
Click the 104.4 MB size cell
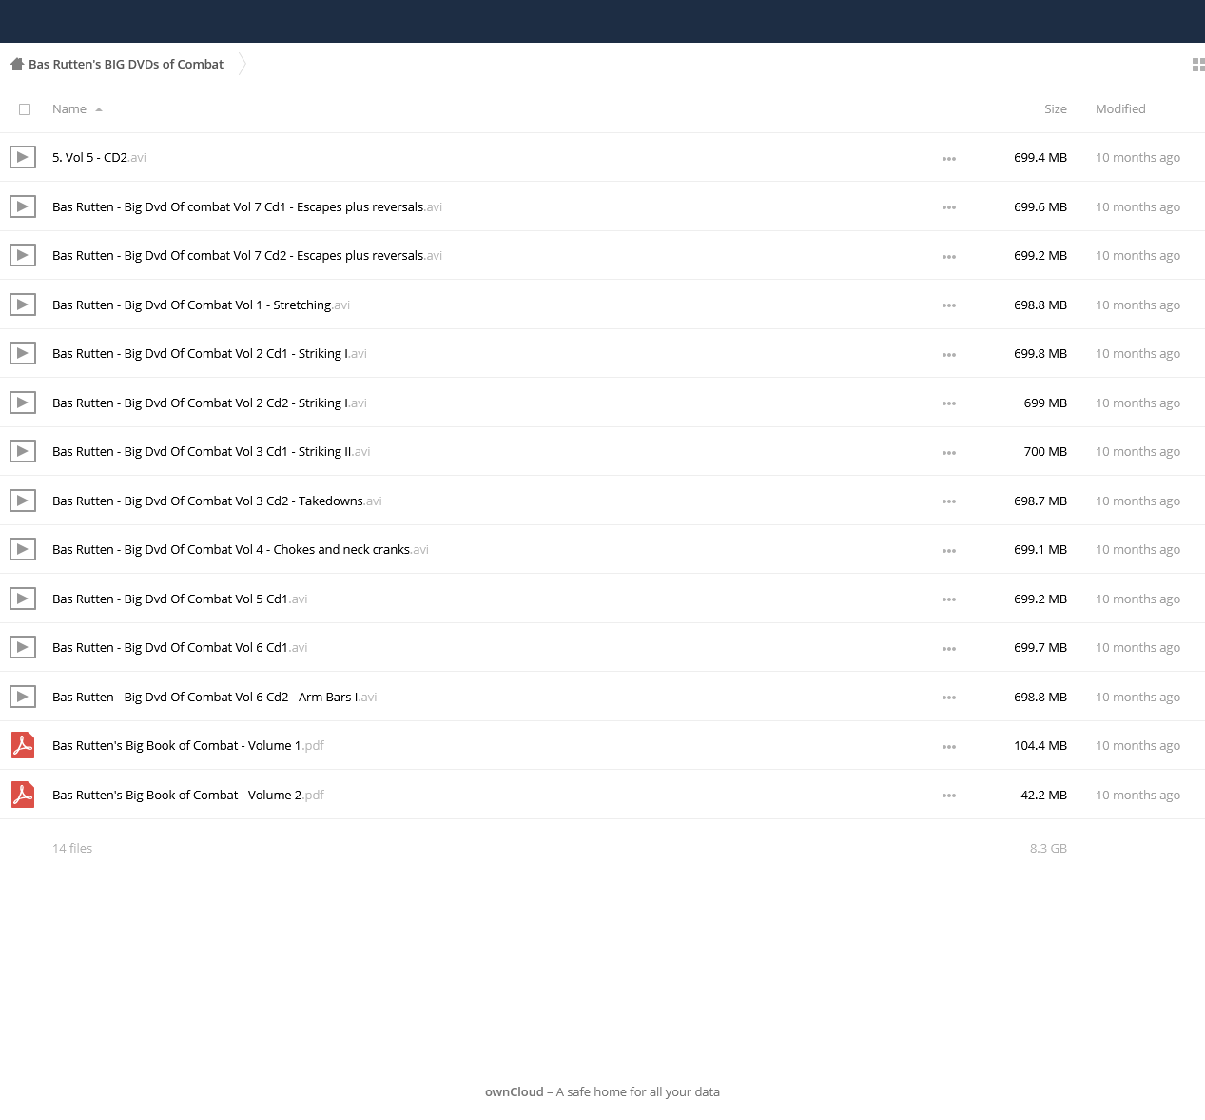[x=1040, y=745]
